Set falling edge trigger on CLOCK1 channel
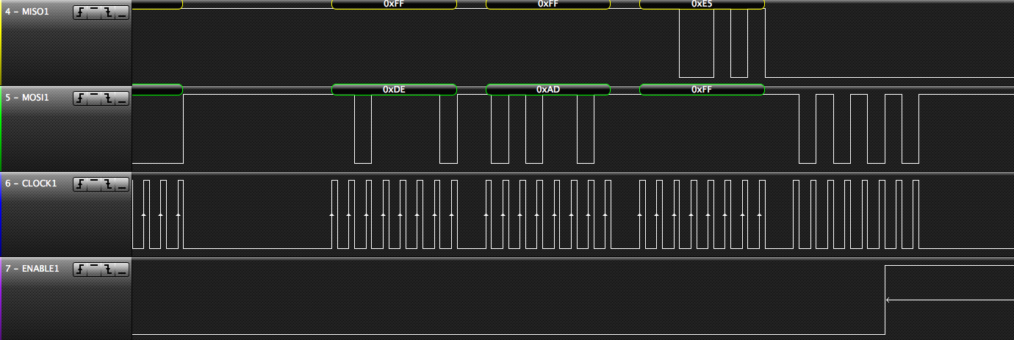1014x340 pixels. pyautogui.click(x=108, y=184)
